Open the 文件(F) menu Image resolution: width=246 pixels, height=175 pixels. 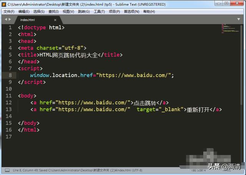pos(9,12)
